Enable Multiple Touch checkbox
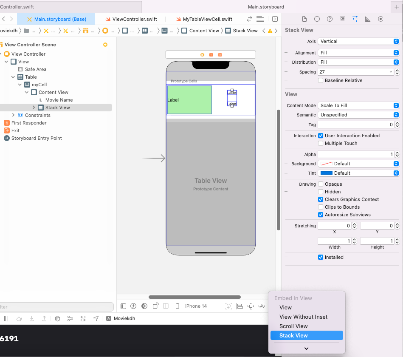 point(321,143)
